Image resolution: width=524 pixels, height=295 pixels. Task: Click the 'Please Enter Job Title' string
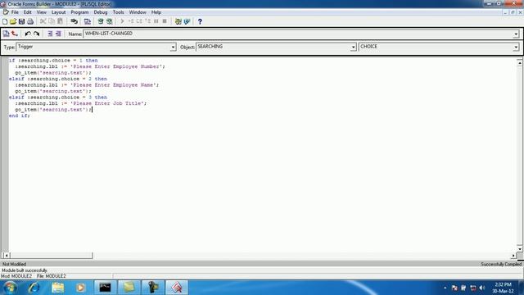click(108, 103)
